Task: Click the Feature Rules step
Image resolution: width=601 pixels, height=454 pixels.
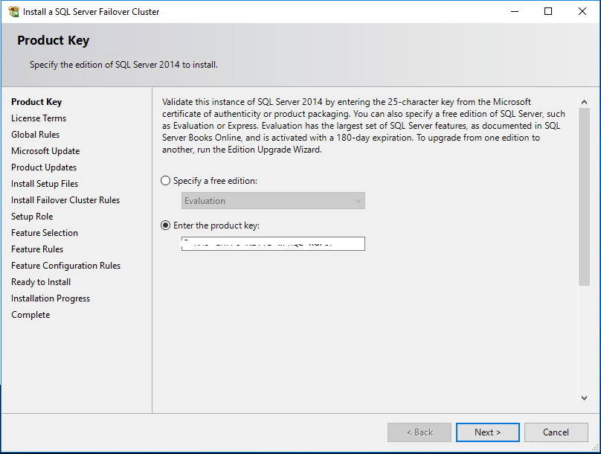Action: [x=37, y=249]
